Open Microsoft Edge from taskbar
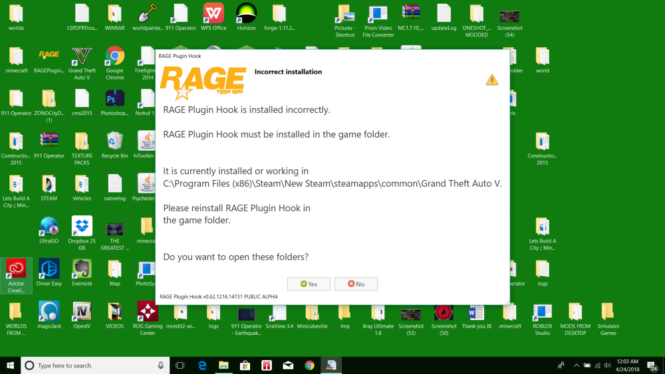The width and height of the screenshot is (665, 374). (x=202, y=365)
